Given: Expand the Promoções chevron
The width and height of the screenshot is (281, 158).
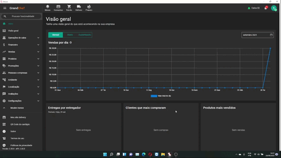Looking at the screenshot, I should pyautogui.click(x=38, y=66).
